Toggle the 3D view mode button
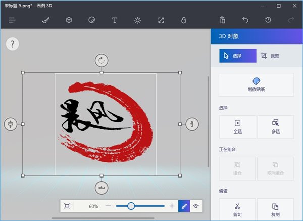Screen dimensions: 303x221 [184, 206]
